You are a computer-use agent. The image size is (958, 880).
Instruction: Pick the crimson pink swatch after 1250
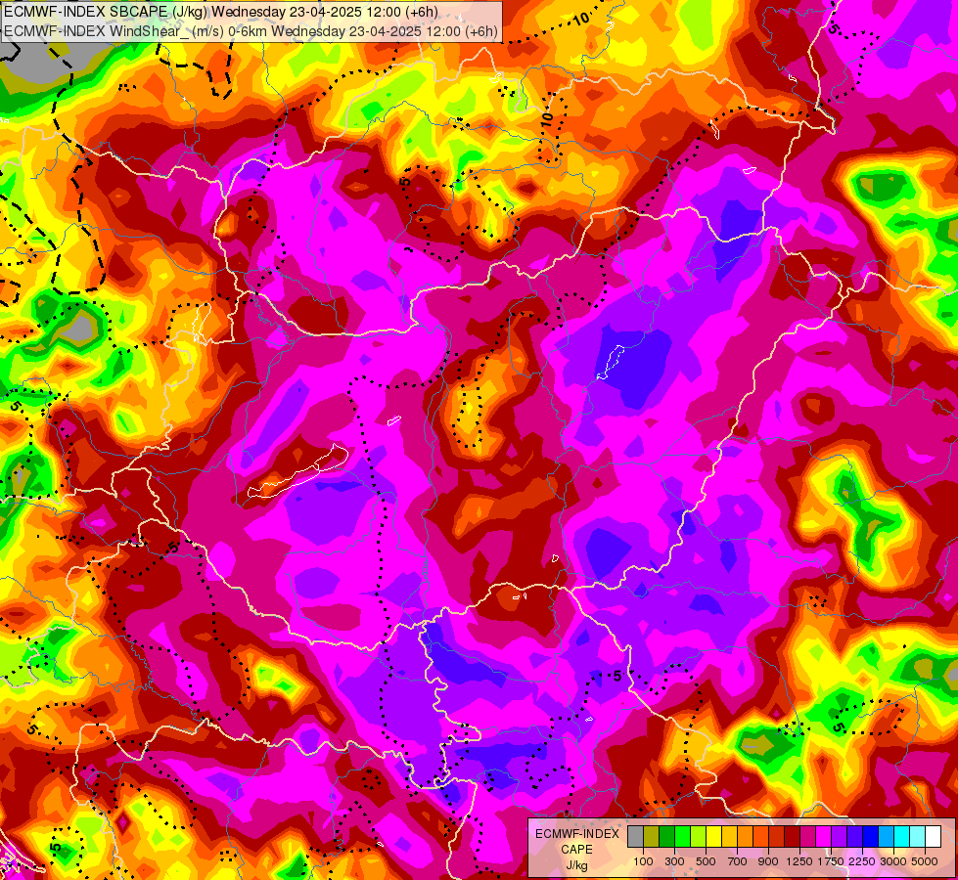point(807,836)
